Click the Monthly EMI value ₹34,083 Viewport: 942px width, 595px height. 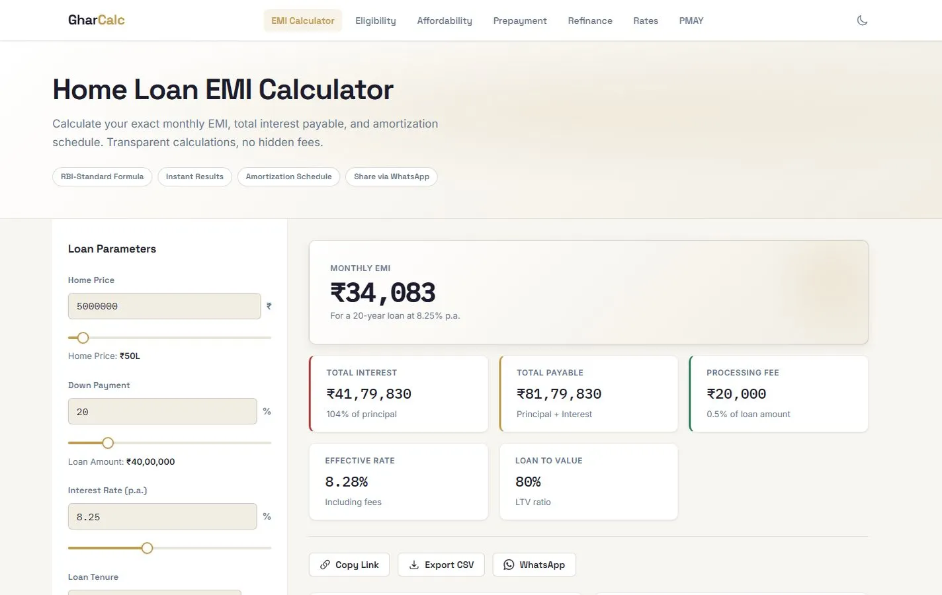pos(383,293)
